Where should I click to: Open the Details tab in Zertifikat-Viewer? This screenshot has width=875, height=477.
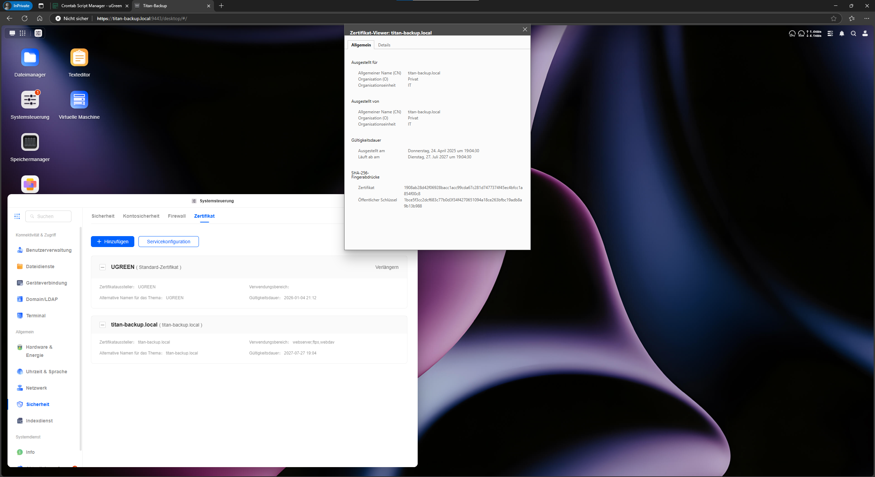[x=384, y=45]
